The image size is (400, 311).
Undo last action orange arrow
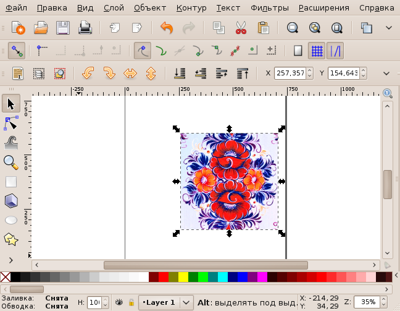click(167, 28)
